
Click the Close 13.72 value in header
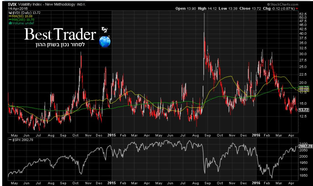pyautogui.click(x=245, y=9)
